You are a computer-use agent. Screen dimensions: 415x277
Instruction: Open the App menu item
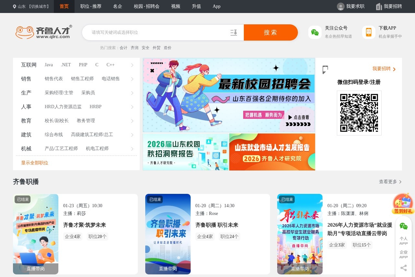[x=217, y=6]
